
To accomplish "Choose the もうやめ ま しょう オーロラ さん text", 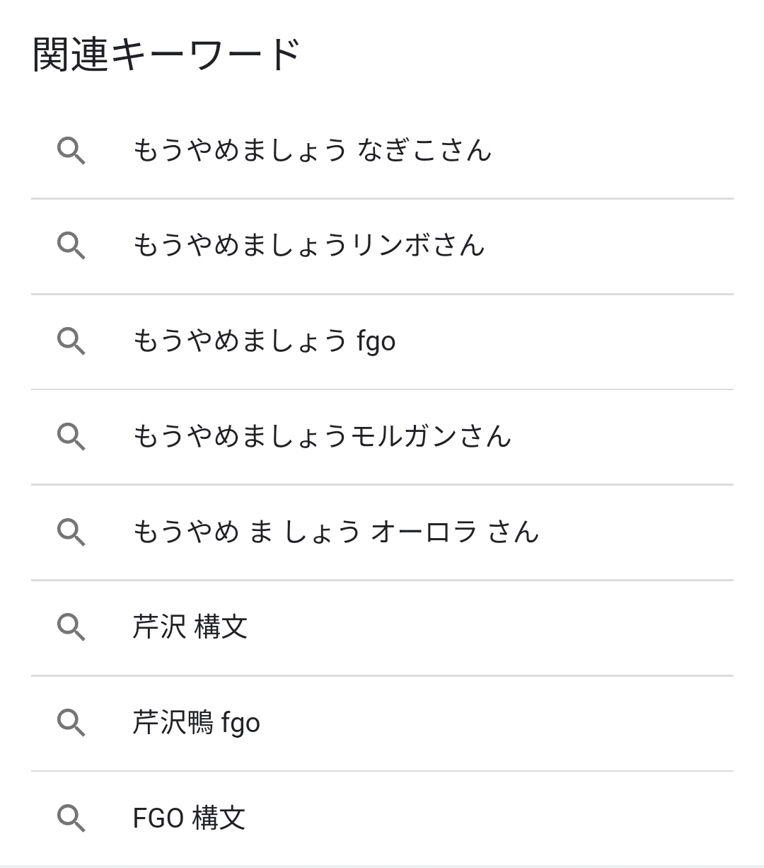I will (335, 532).
